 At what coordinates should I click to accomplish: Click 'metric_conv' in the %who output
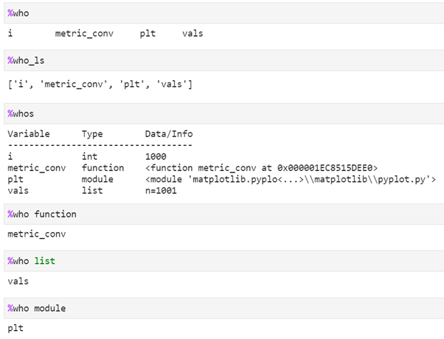[x=84, y=34]
